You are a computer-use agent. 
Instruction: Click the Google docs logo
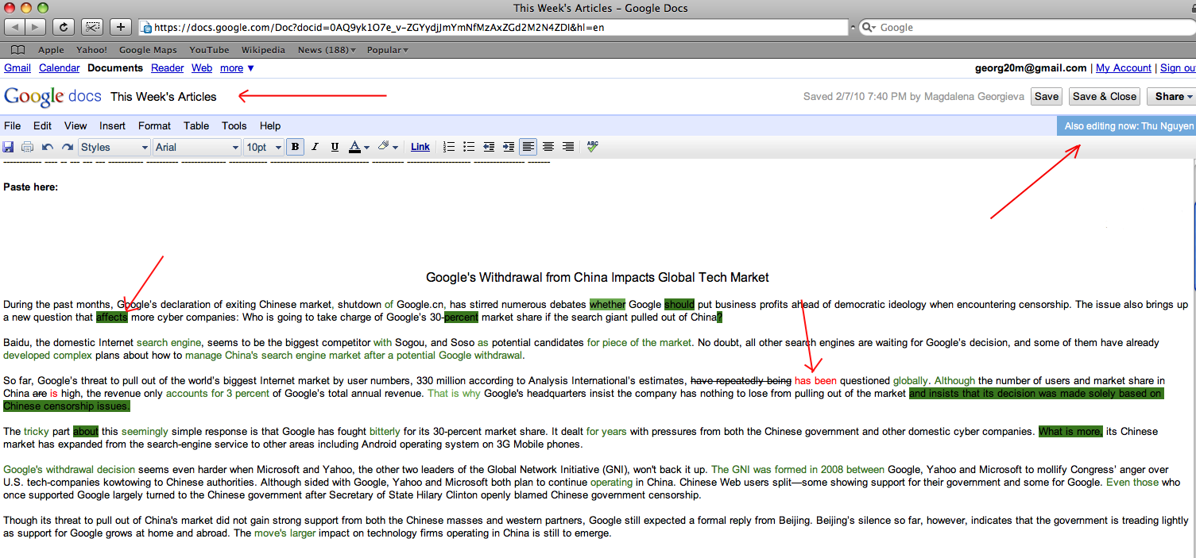point(52,96)
